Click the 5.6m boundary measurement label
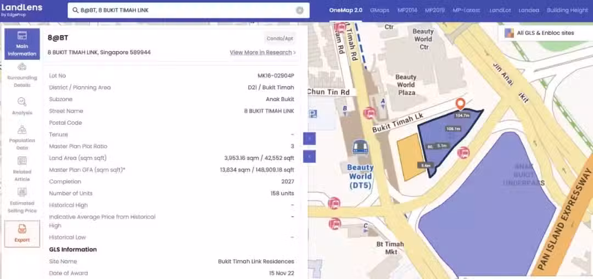 coord(426,165)
